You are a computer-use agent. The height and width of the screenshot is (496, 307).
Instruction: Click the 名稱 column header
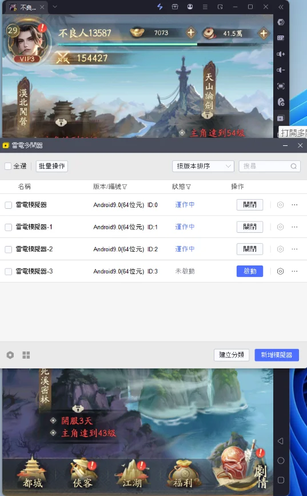coord(25,187)
